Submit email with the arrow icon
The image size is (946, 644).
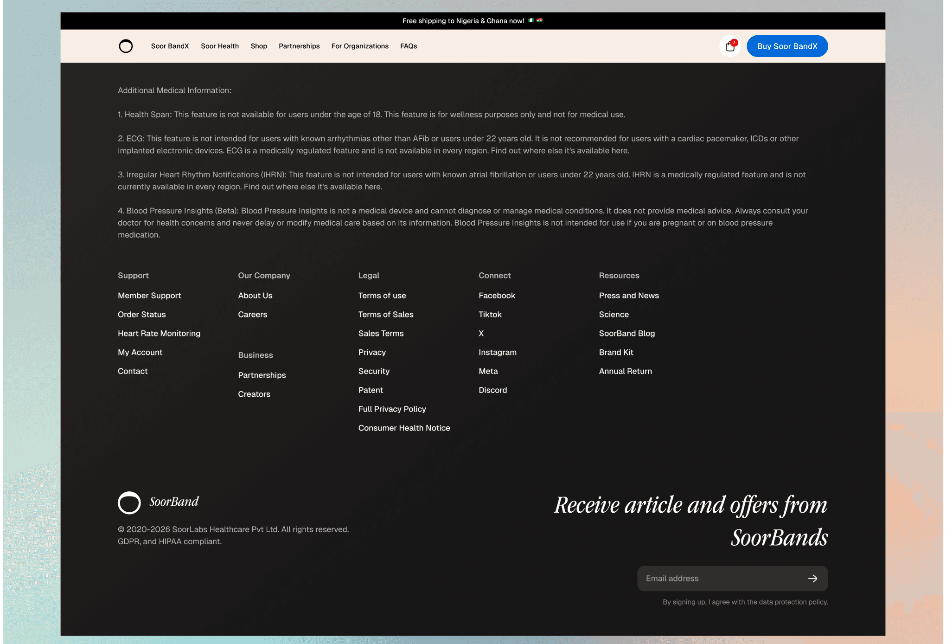[812, 578]
